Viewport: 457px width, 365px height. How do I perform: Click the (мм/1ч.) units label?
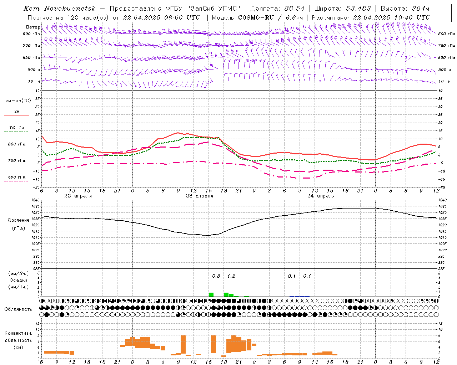coord(18,287)
